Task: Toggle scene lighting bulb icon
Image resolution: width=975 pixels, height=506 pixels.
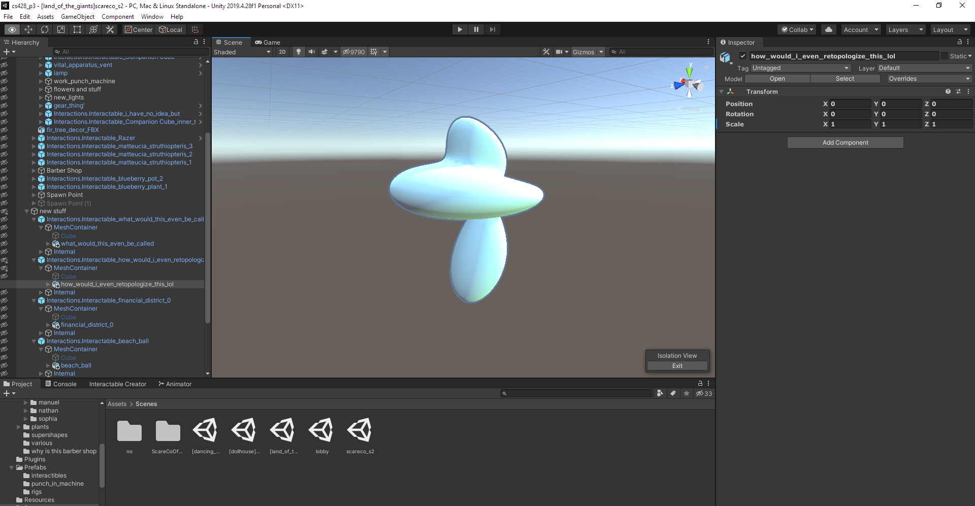Action: pos(299,52)
